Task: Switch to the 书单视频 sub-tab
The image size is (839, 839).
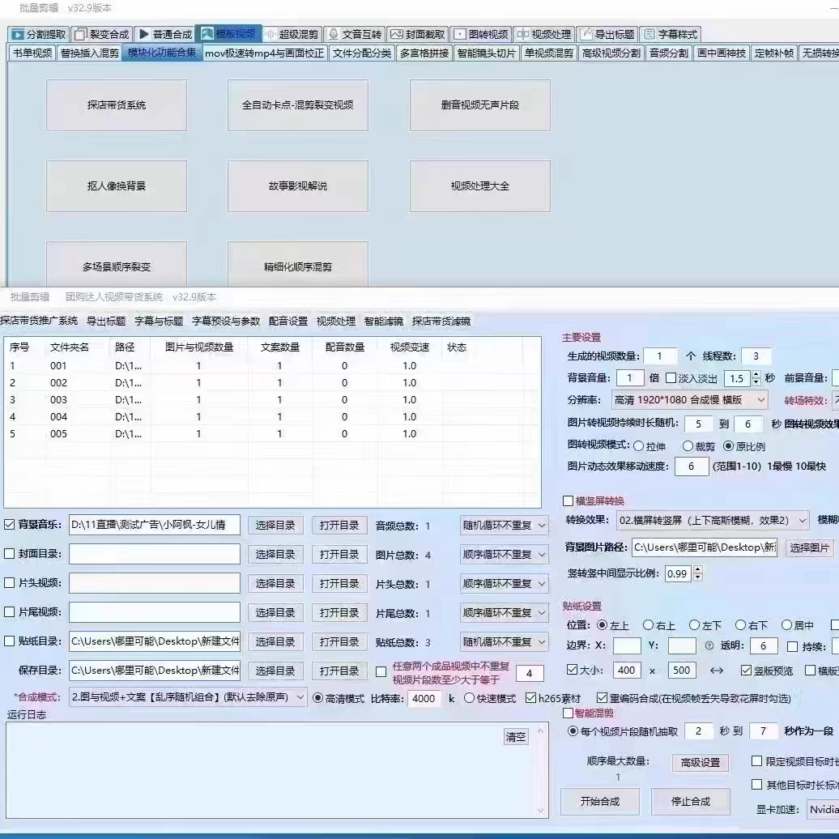Action: point(32,53)
